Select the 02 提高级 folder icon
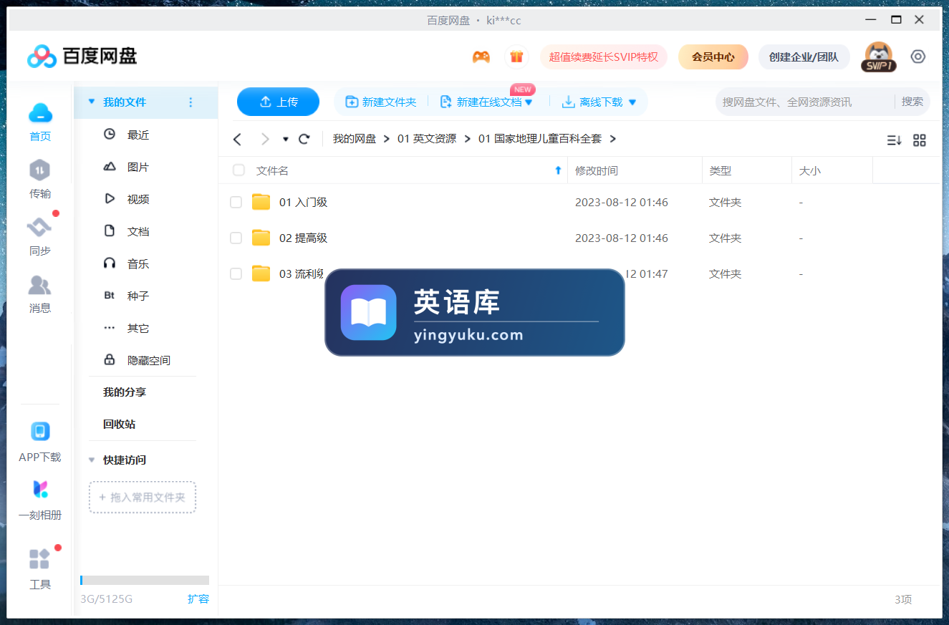 pos(261,238)
